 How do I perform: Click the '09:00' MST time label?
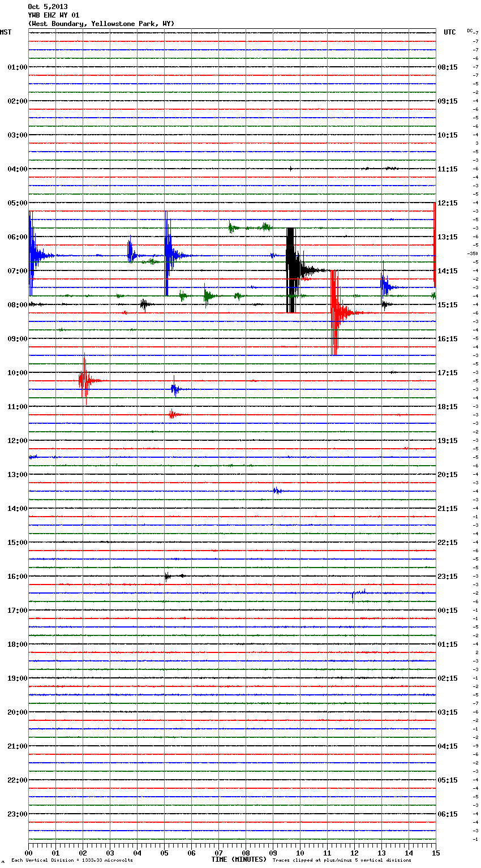(x=18, y=339)
